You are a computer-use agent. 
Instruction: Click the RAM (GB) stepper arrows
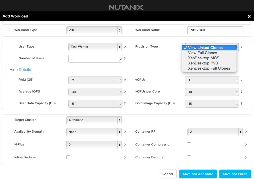pyautogui.click(x=120, y=80)
